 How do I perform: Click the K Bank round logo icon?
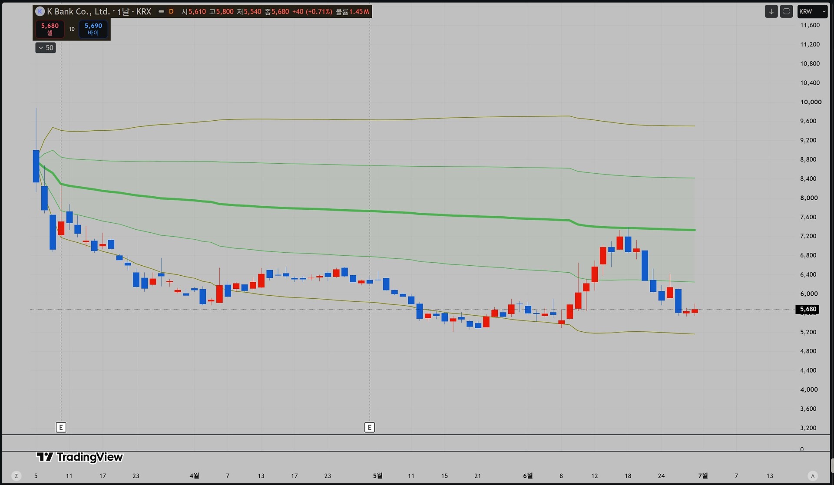(x=40, y=12)
